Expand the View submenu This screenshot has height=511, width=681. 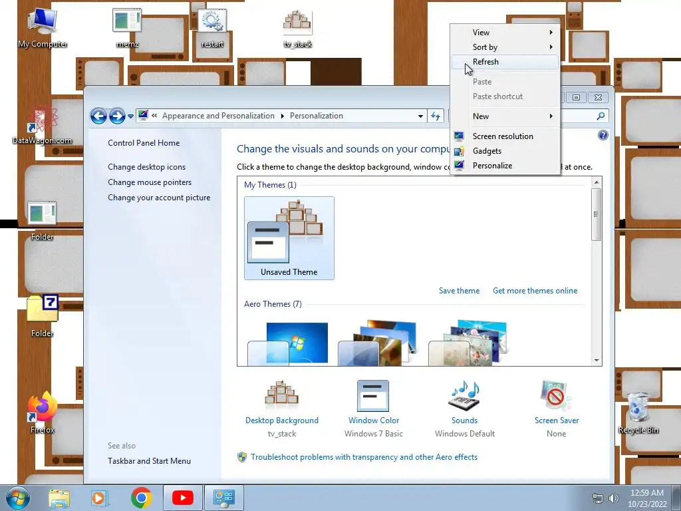tap(505, 33)
